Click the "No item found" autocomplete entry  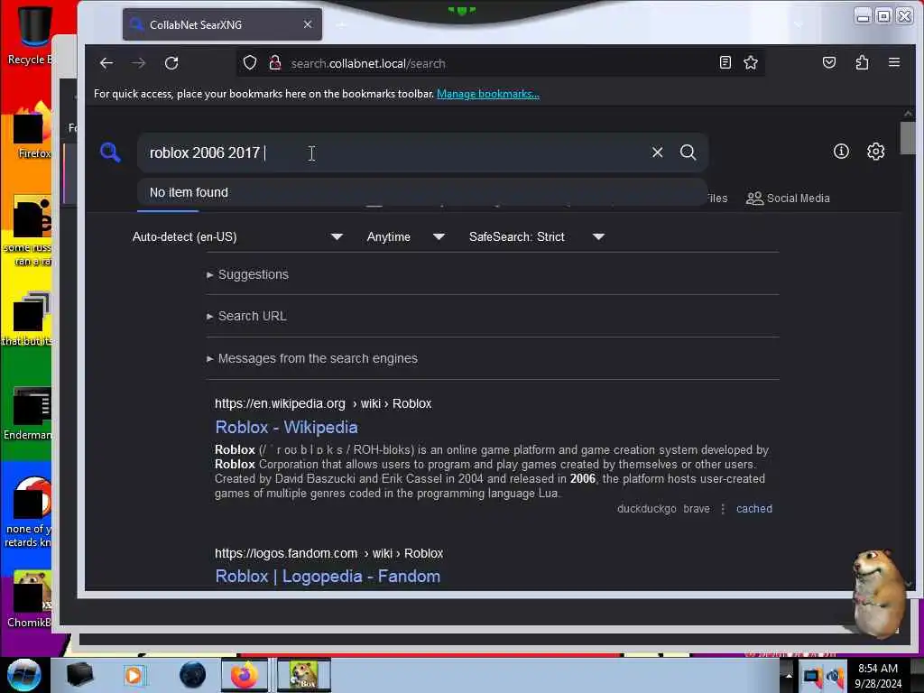(x=422, y=193)
